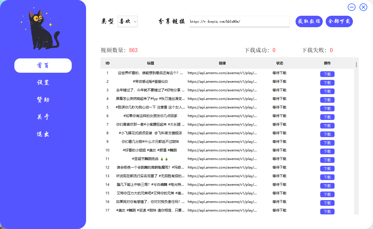
Task: Download row 17 video
Action: click(x=327, y=212)
